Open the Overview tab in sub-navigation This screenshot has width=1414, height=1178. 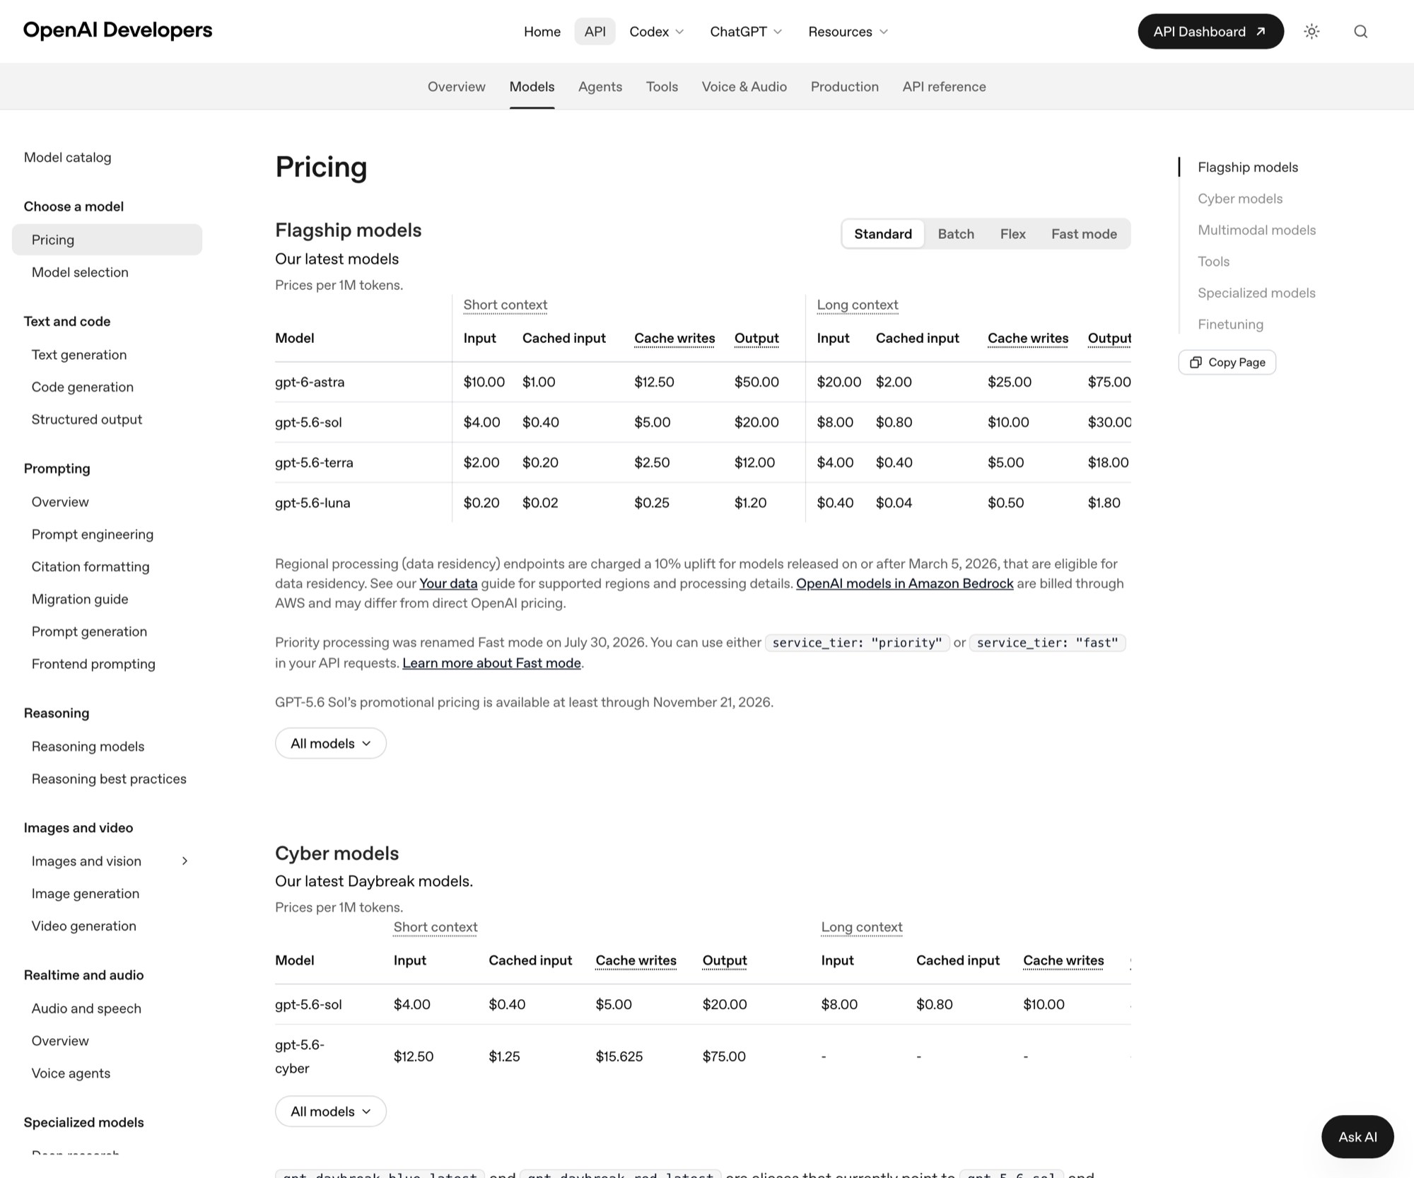coord(456,86)
